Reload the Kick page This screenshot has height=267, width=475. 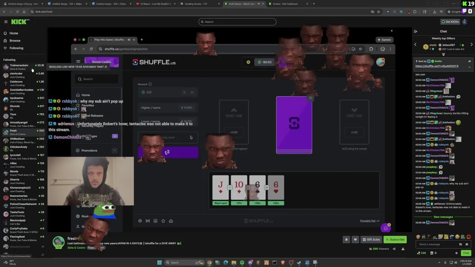click(17, 11)
